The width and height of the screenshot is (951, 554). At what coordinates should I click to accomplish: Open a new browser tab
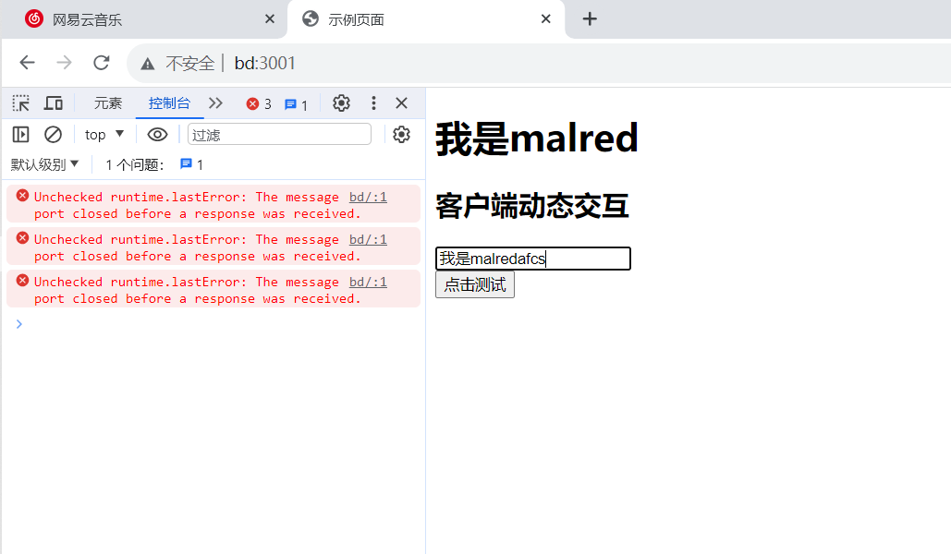(x=590, y=18)
